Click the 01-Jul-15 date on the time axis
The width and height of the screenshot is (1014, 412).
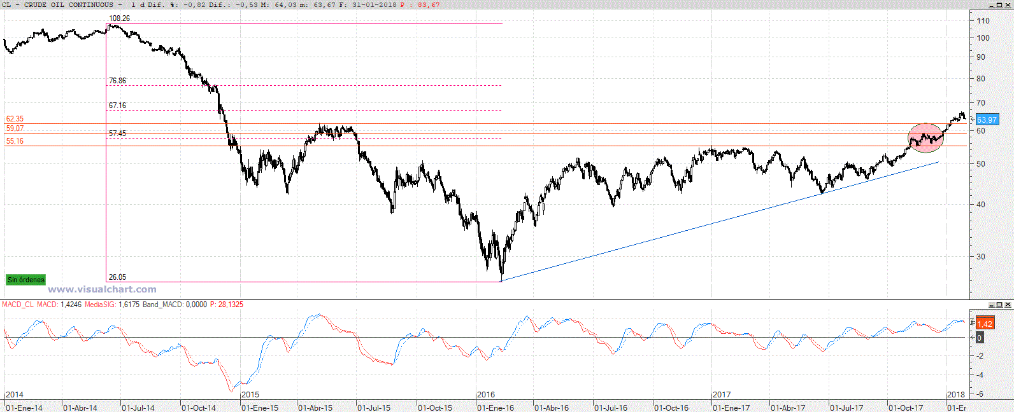(x=374, y=408)
